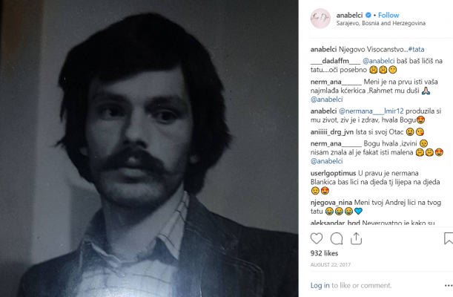Open August 22, 2017 post date
The height and width of the screenshot is (297, 453).
tap(331, 264)
